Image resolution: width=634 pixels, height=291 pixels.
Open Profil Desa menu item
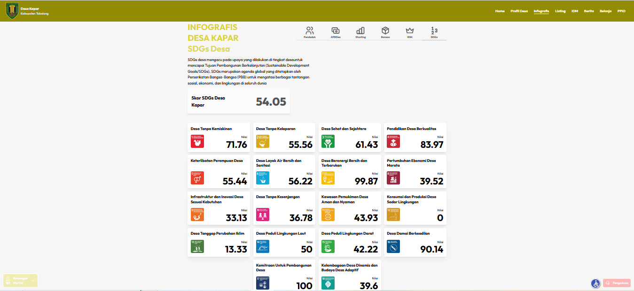pos(519,11)
